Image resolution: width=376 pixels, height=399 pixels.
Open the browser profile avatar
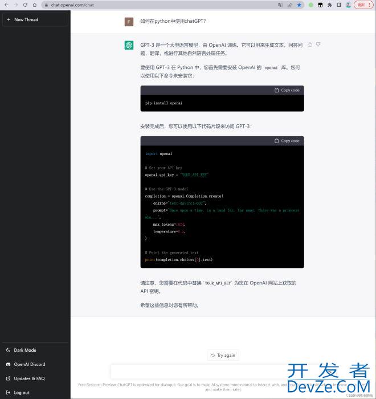point(349,5)
